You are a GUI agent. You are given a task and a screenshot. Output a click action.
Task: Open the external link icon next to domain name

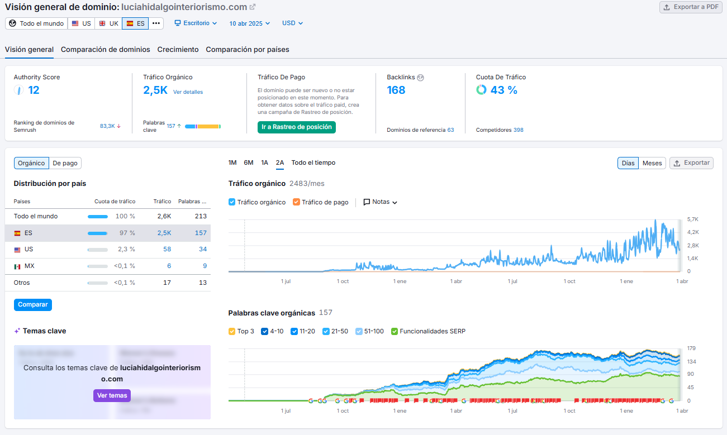(x=253, y=7)
